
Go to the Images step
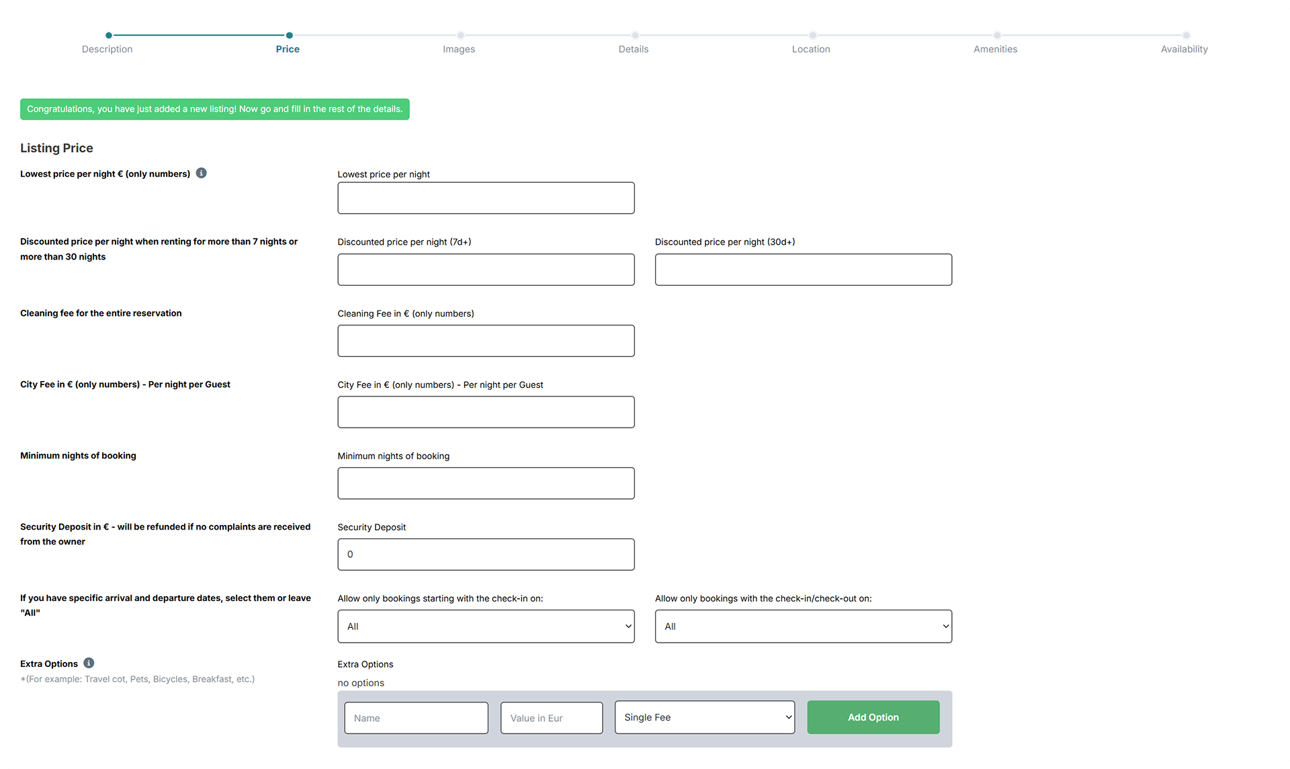point(459,48)
